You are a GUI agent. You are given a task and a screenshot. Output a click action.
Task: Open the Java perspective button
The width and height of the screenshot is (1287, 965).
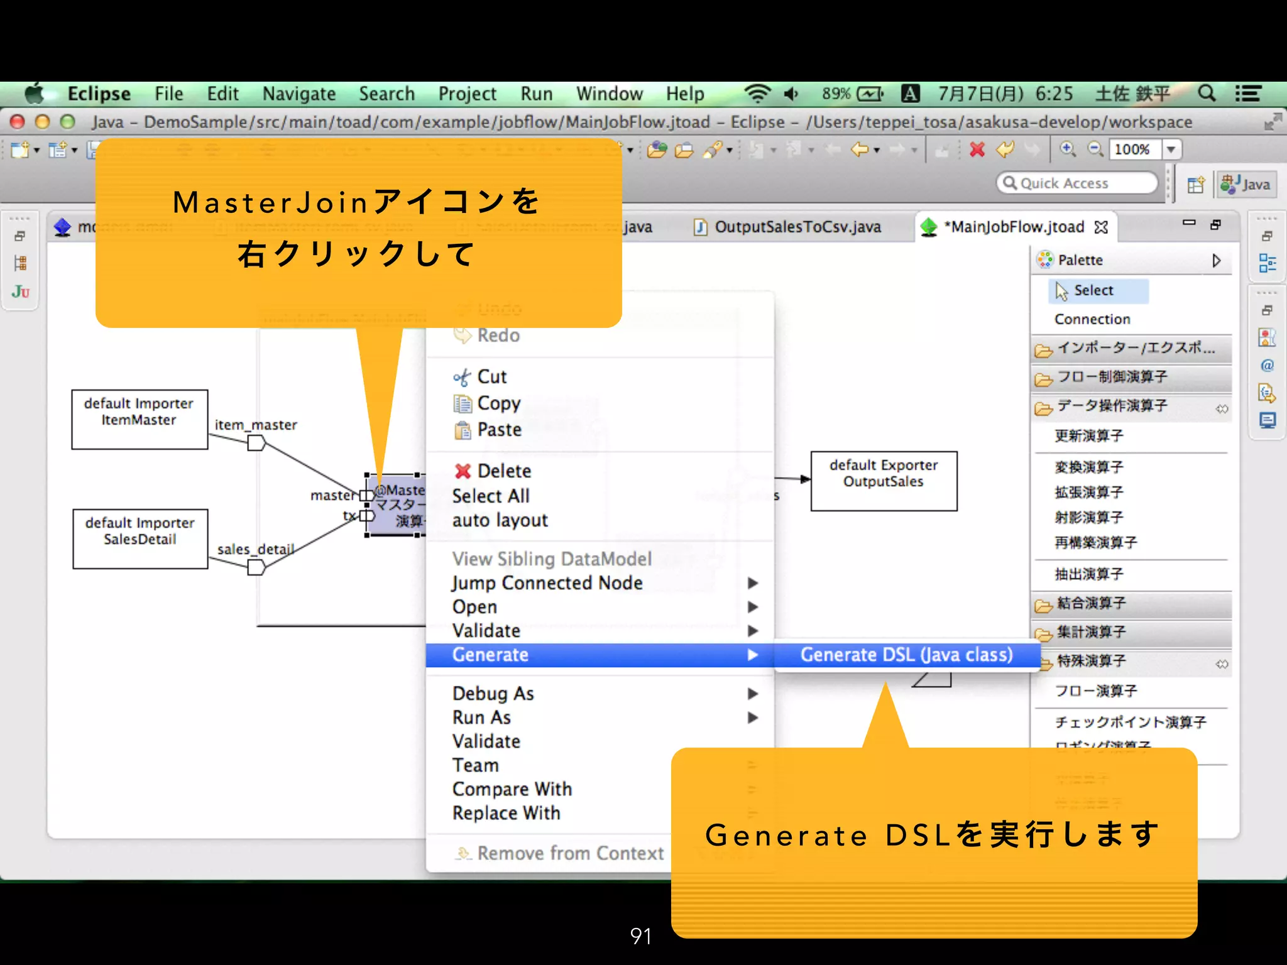[1246, 185]
